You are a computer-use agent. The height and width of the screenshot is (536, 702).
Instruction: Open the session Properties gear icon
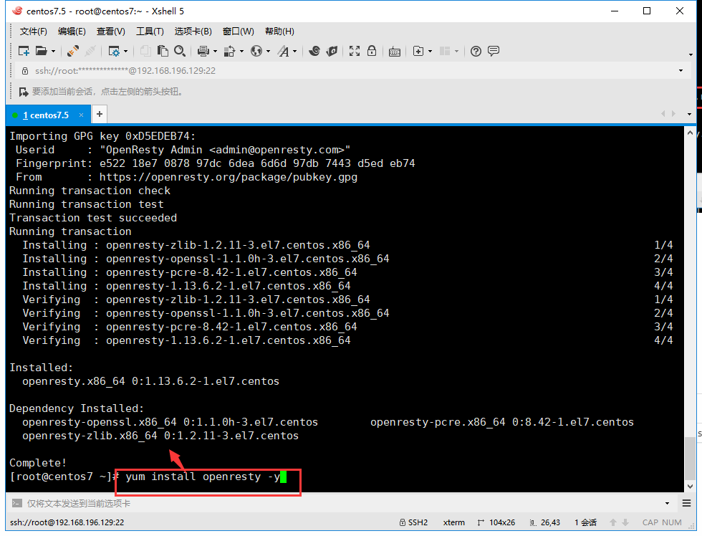[x=114, y=51]
